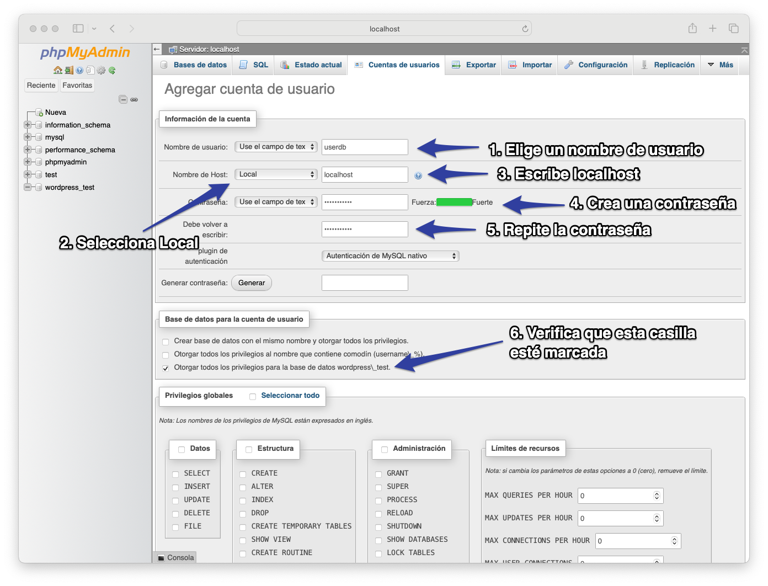
Task: Click the log out door icon
Action: tap(69, 70)
